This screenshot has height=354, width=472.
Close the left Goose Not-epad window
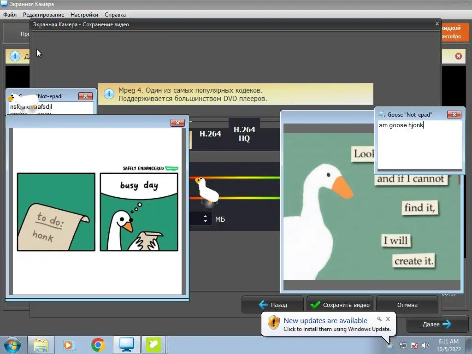click(x=85, y=96)
